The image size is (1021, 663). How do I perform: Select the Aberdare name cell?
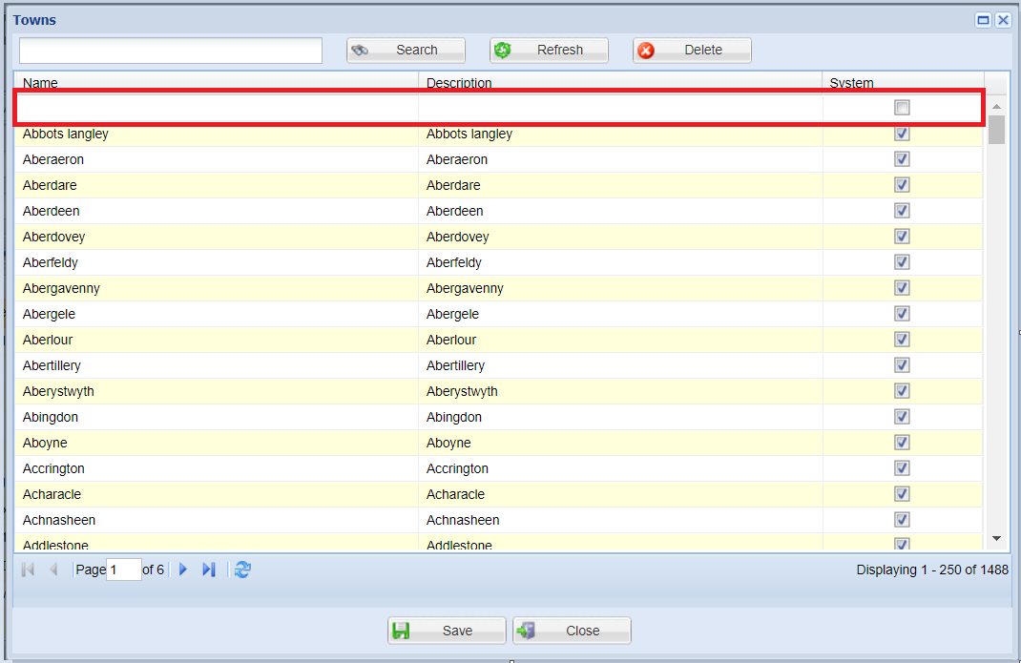217,185
